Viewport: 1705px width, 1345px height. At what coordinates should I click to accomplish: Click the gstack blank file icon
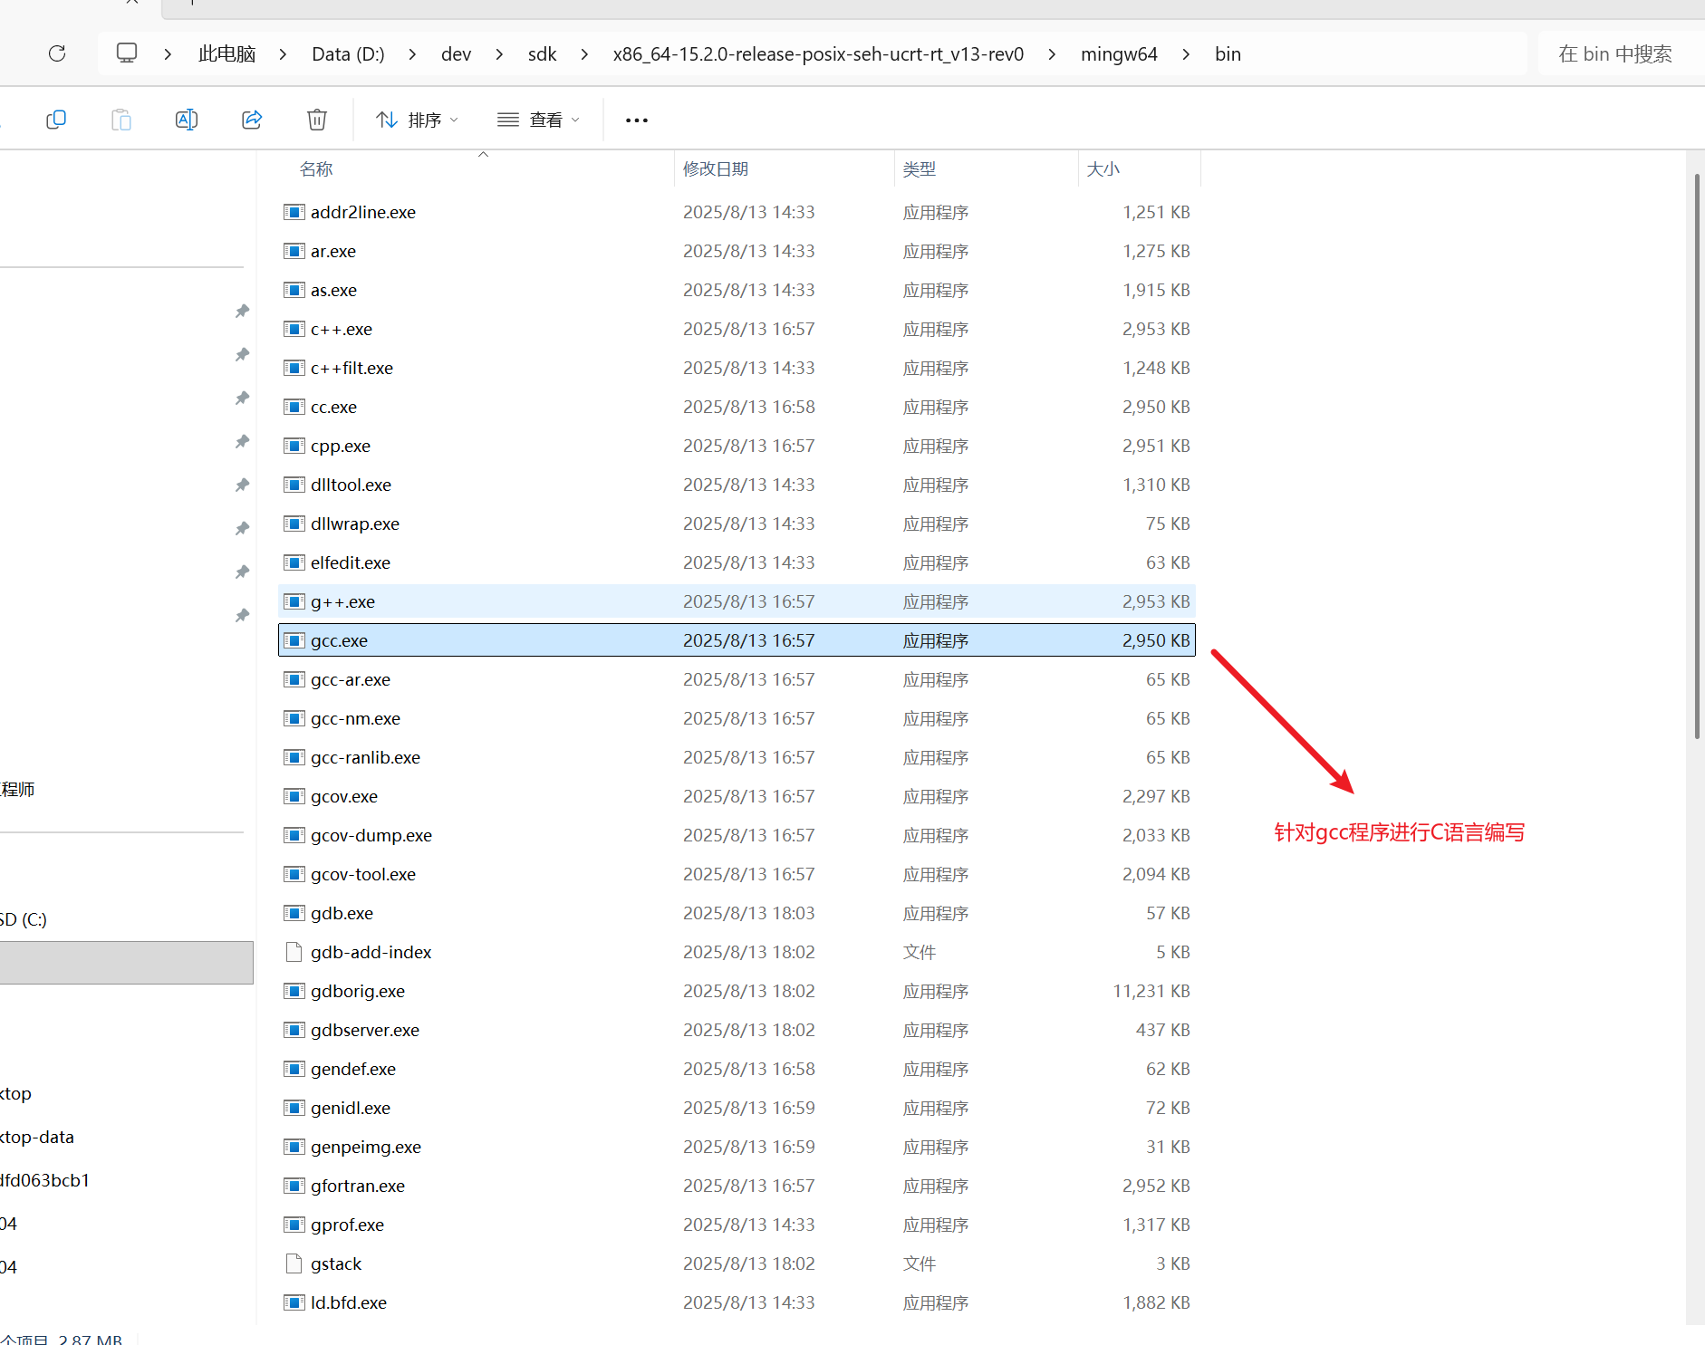[294, 1263]
